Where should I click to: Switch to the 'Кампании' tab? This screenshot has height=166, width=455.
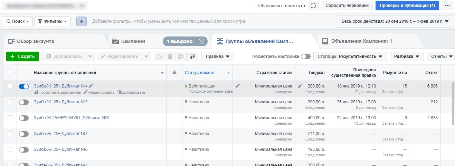[x=133, y=41]
